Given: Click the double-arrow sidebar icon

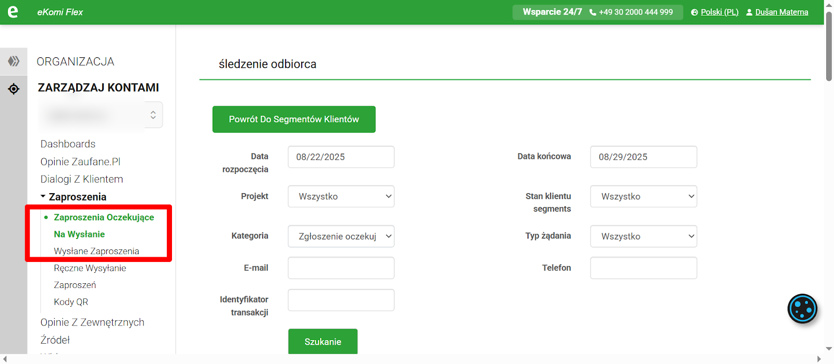Looking at the screenshot, I should click(14, 61).
